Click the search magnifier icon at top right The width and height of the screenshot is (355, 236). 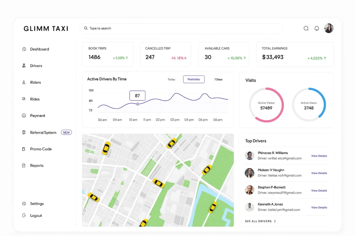click(306, 28)
